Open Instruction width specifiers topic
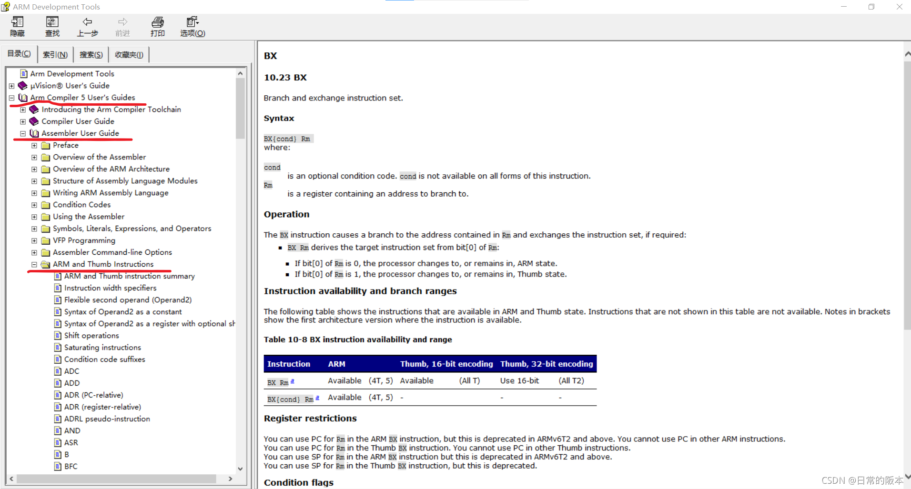Screen dimensions: 911x489 click(111, 288)
